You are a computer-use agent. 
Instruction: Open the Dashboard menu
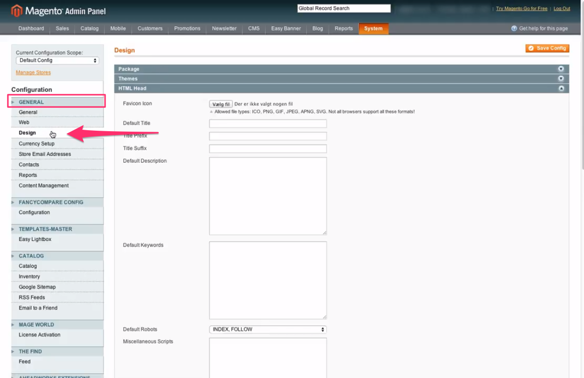click(x=31, y=29)
